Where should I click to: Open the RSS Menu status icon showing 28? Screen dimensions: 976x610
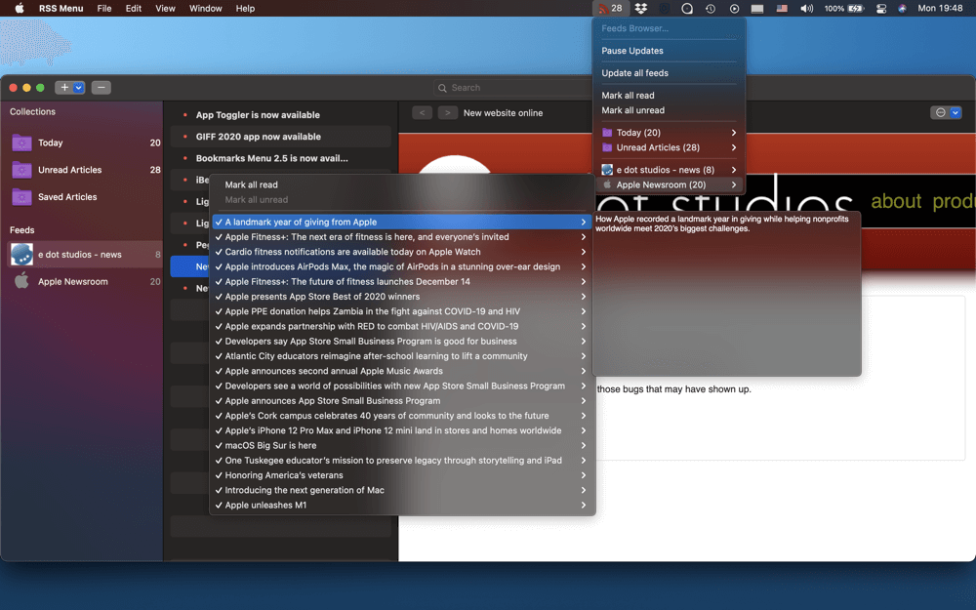[x=610, y=8]
